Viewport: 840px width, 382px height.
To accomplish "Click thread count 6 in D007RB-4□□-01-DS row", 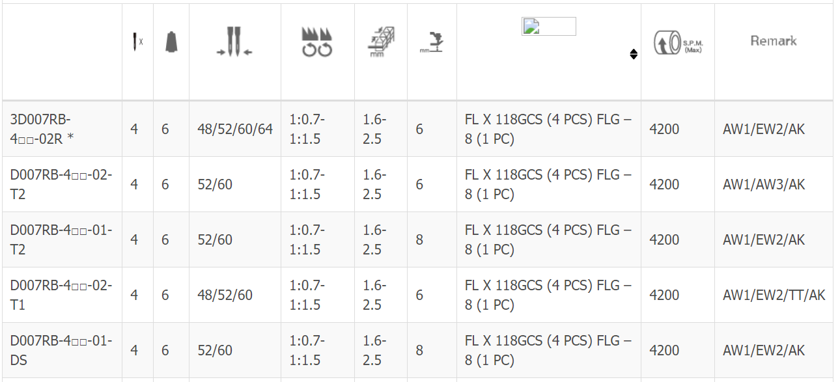I will pyautogui.click(x=165, y=350).
